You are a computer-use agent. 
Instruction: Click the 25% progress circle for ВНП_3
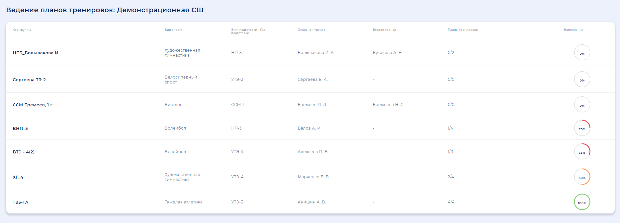[x=582, y=128]
